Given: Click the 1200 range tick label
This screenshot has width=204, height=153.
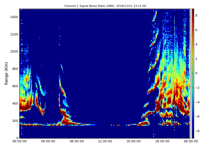Looking at the screenshot, I should tap(14, 34).
